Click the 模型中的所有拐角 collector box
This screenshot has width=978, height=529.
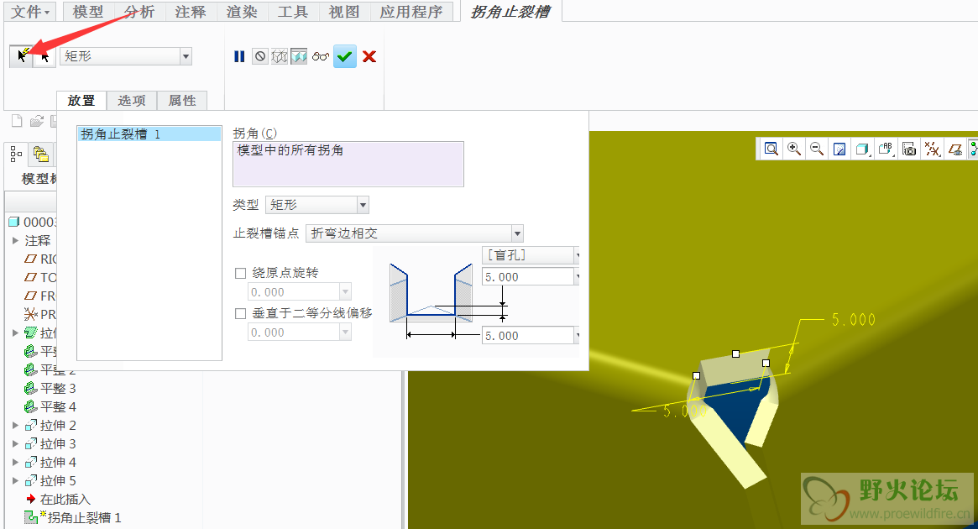click(348, 164)
